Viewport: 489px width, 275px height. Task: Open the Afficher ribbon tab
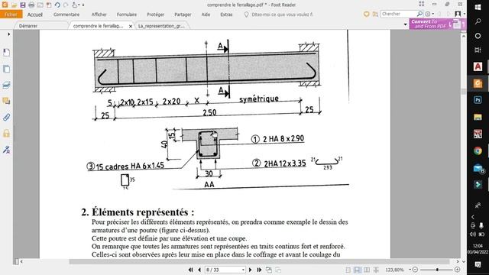tap(99, 15)
